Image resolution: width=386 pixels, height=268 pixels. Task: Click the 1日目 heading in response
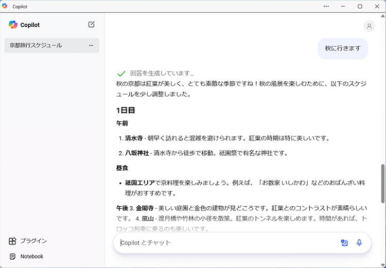pyautogui.click(x=126, y=110)
